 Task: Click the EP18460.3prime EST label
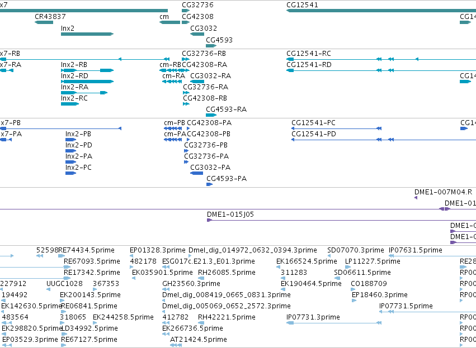(x=380, y=295)
